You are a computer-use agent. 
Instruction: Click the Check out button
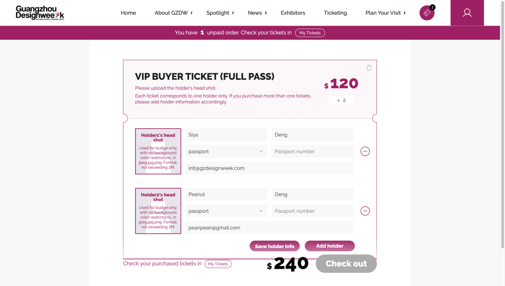(x=346, y=264)
